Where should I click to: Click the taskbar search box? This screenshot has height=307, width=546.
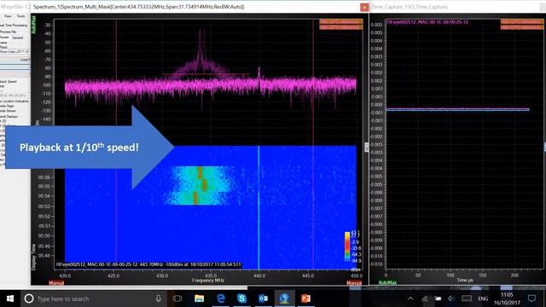pyautogui.click(x=94, y=298)
